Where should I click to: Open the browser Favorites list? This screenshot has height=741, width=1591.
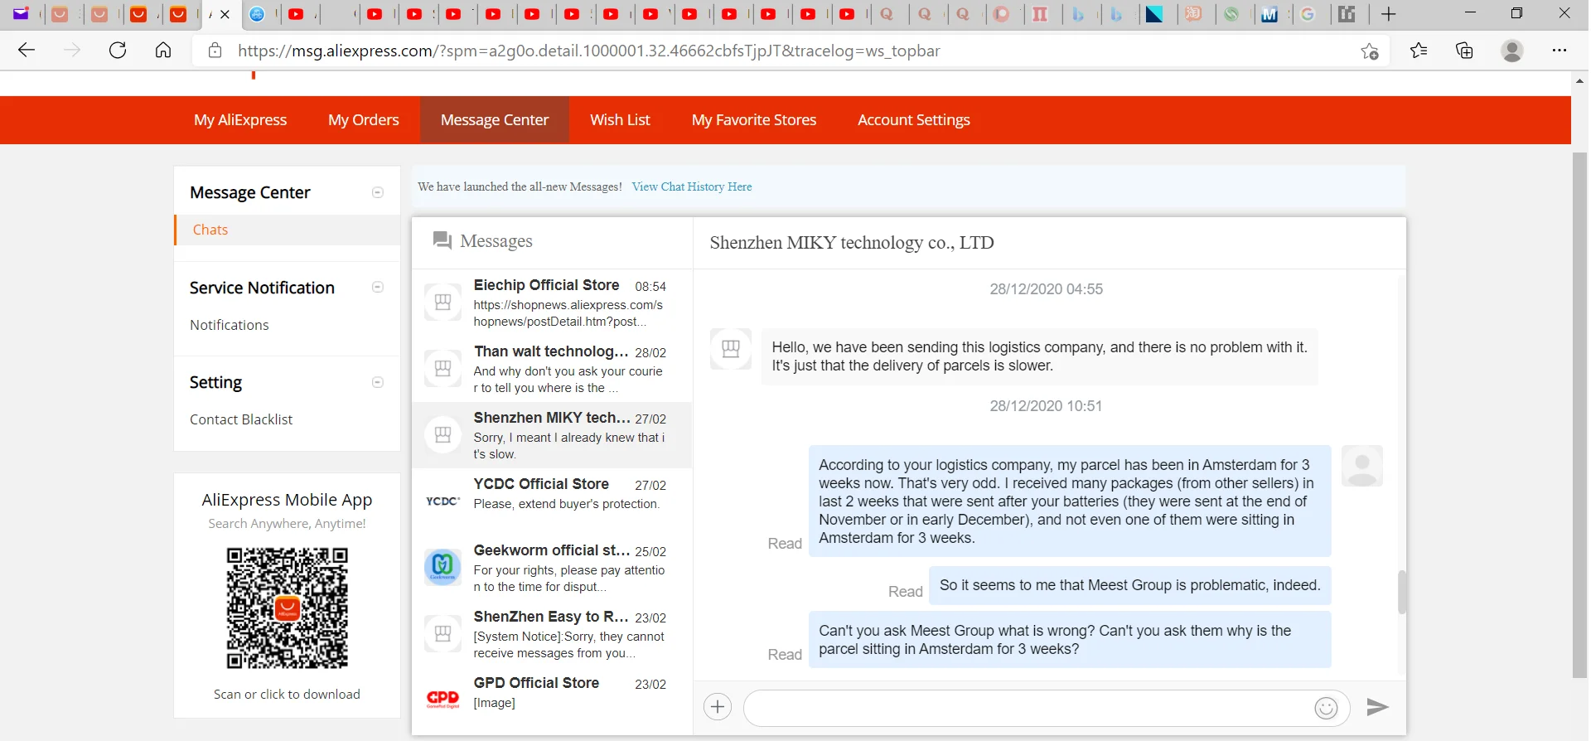click(1419, 51)
